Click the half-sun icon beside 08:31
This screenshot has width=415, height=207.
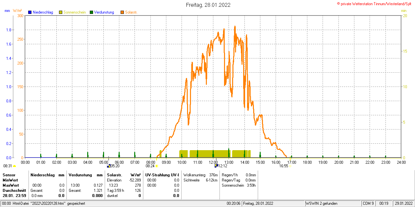pos(14,166)
